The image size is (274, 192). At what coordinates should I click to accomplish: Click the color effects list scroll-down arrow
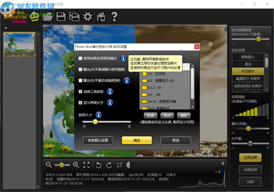click(267, 90)
